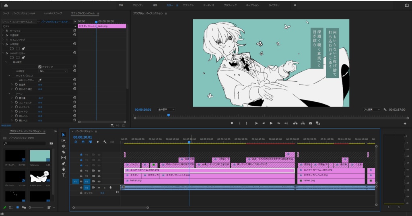Switch project panel to icon view

pyautogui.click(x=18, y=207)
